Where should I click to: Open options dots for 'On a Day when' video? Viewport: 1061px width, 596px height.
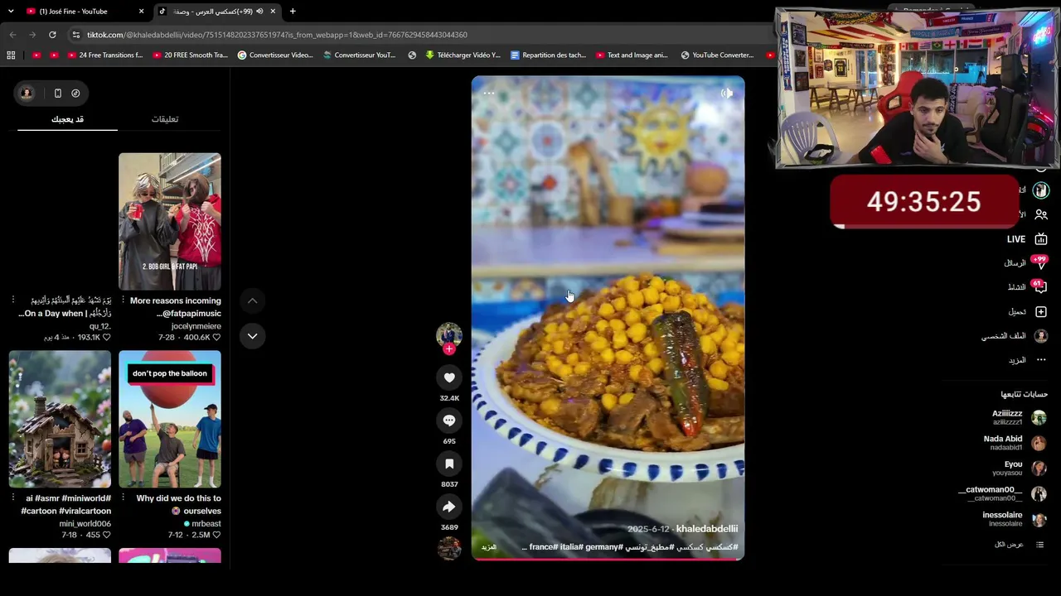coord(14,300)
